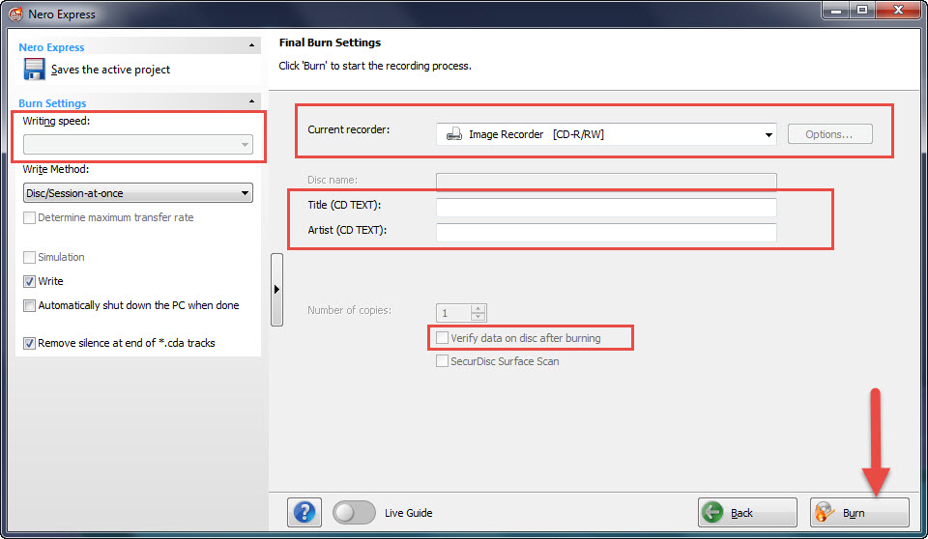Enable automatic PC shutdown when done

click(x=29, y=306)
